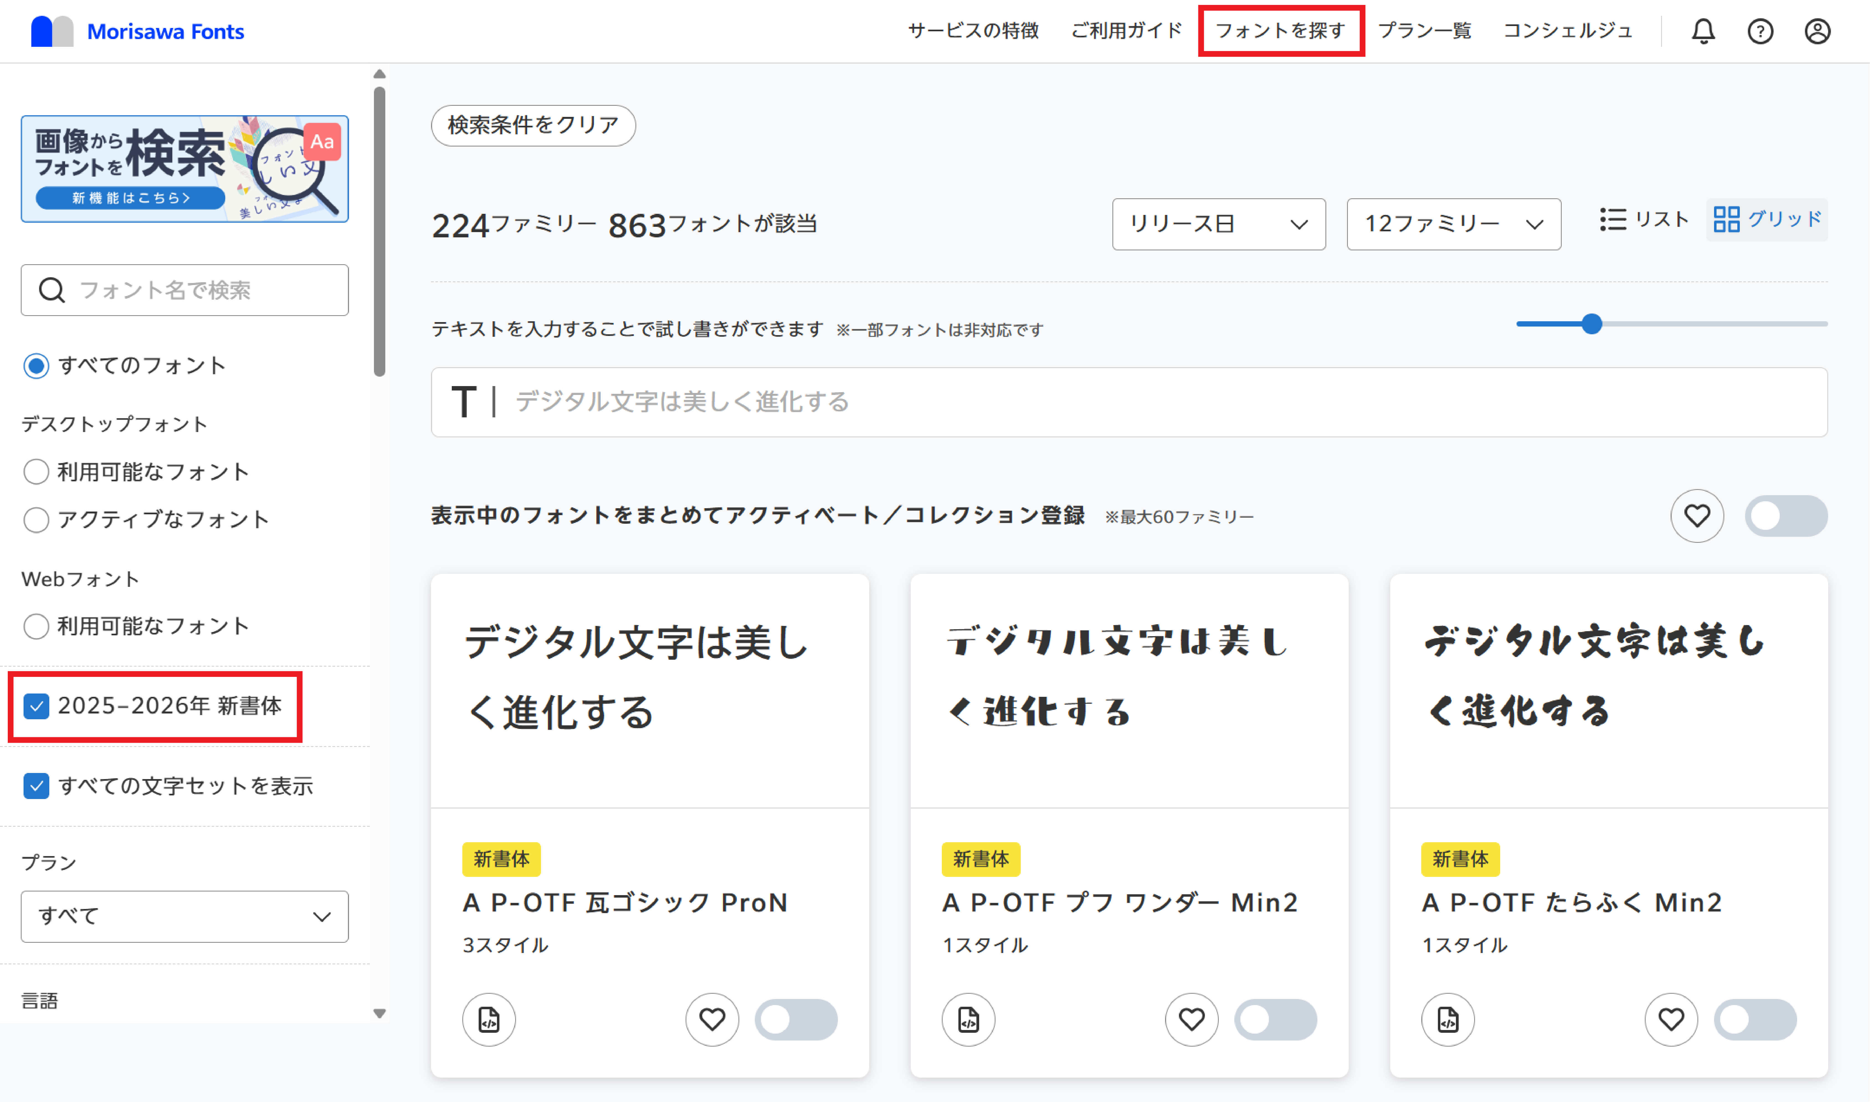The image size is (1870, 1102).
Task: Switch to グリッド grid view
Action: 1767,220
